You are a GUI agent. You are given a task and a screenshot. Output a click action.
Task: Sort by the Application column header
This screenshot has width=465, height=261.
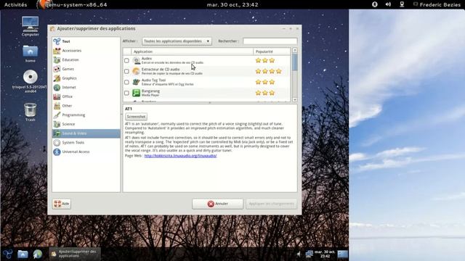[x=192, y=51]
